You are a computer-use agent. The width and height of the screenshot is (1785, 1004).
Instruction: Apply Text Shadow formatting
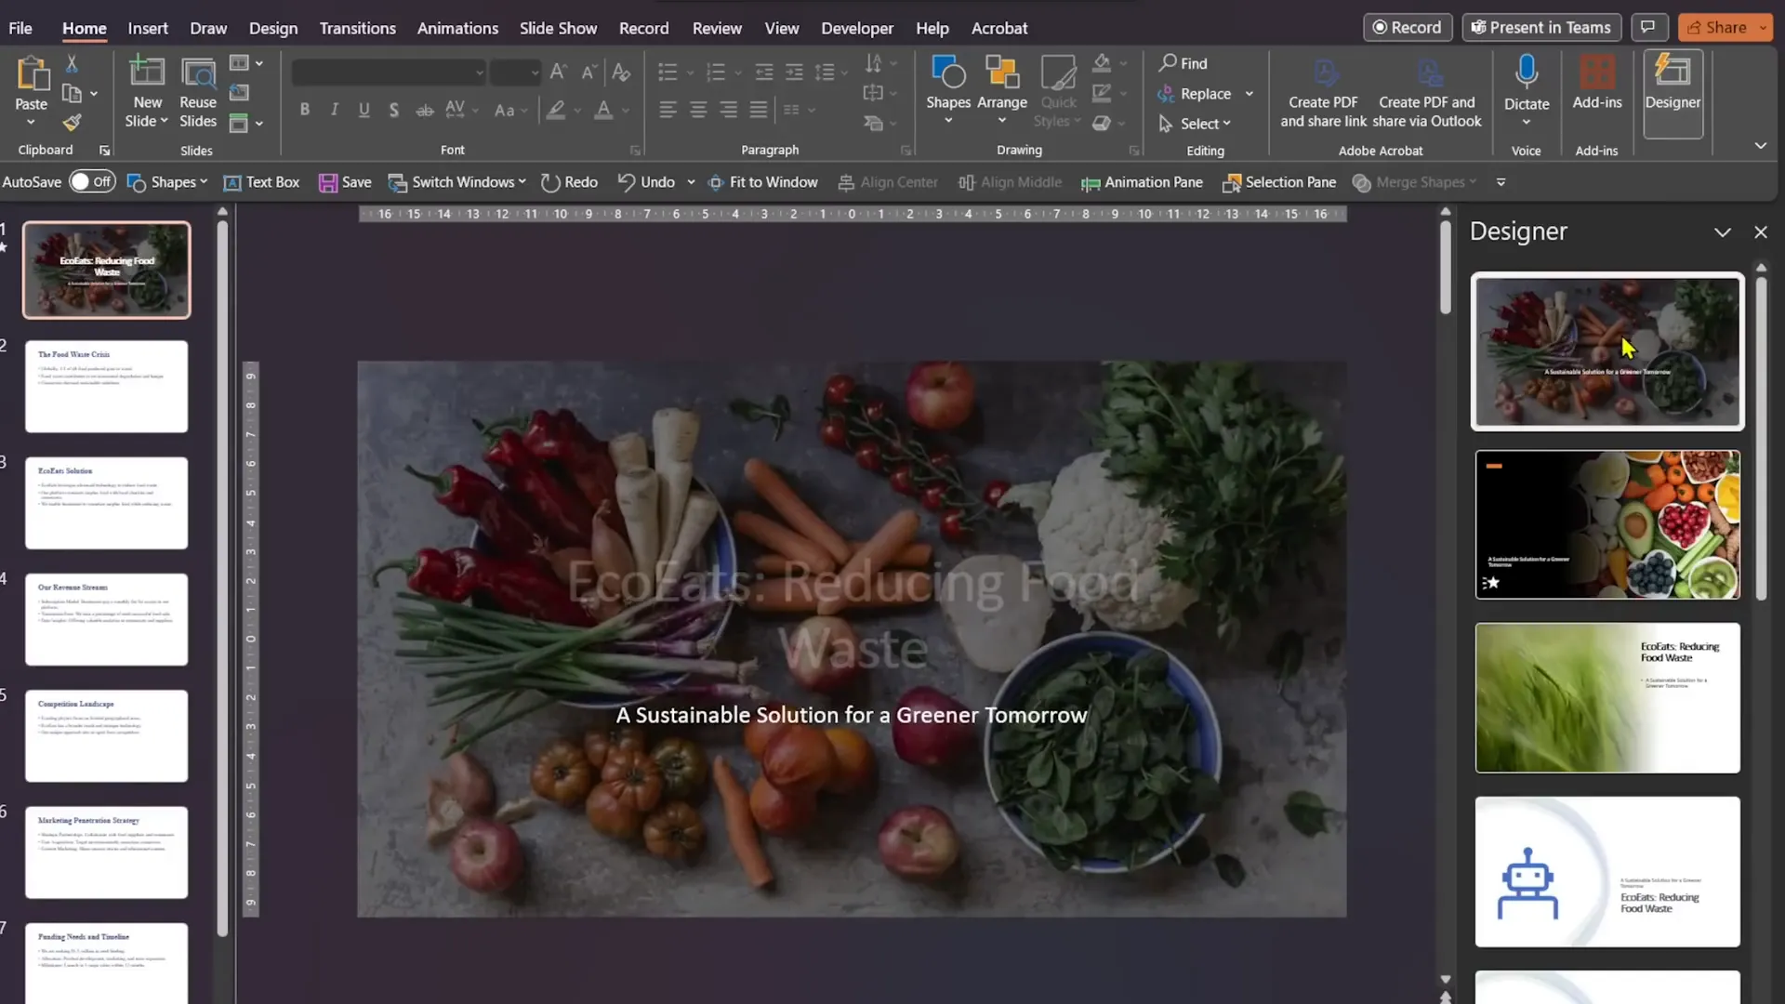tap(394, 110)
